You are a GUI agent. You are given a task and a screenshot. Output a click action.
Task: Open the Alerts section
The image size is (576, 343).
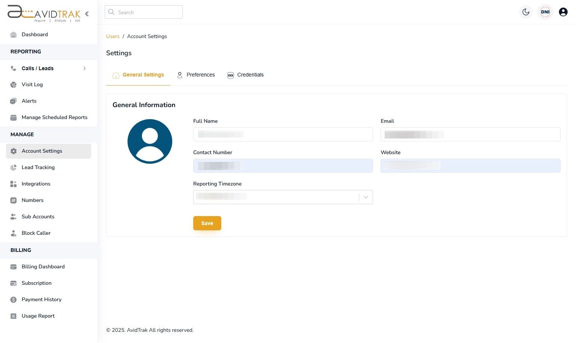pos(29,101)
